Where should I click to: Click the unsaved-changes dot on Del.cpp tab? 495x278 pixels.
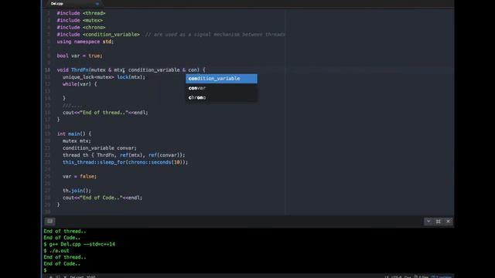(97, 4)
